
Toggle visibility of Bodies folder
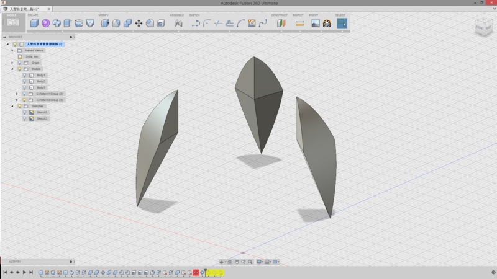(x=20, y=69)
